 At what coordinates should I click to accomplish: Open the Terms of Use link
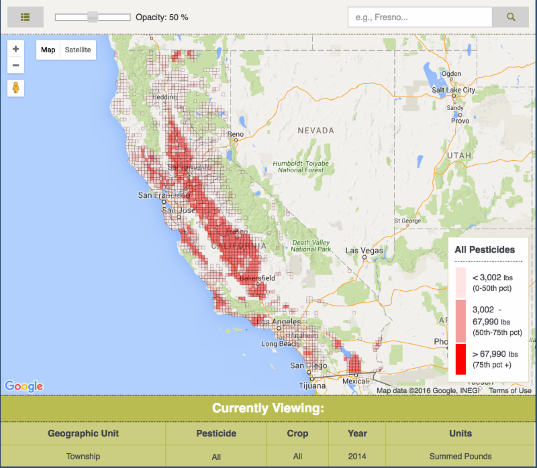click(509, 391)
